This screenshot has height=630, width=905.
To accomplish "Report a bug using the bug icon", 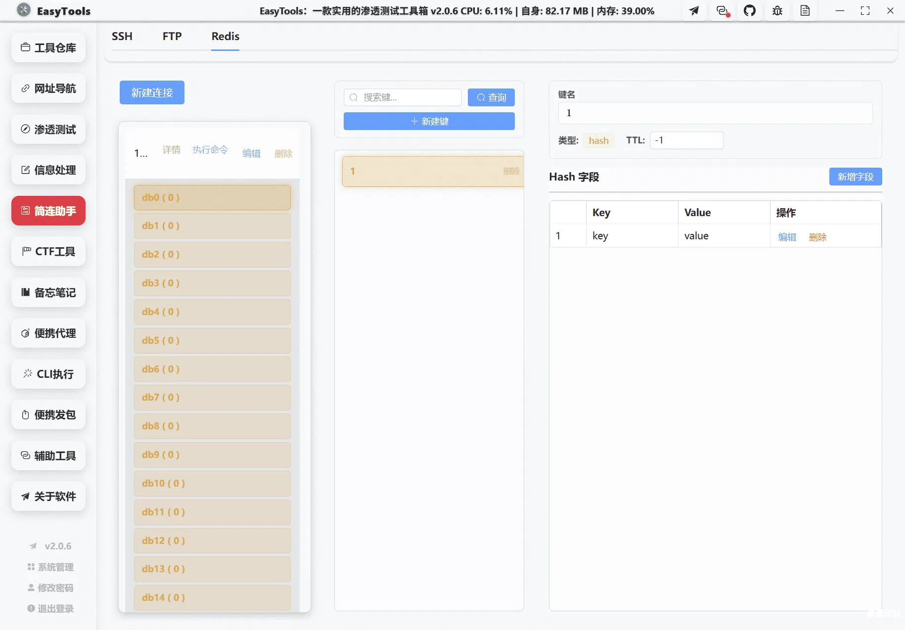I will click(x=777, y=10).
